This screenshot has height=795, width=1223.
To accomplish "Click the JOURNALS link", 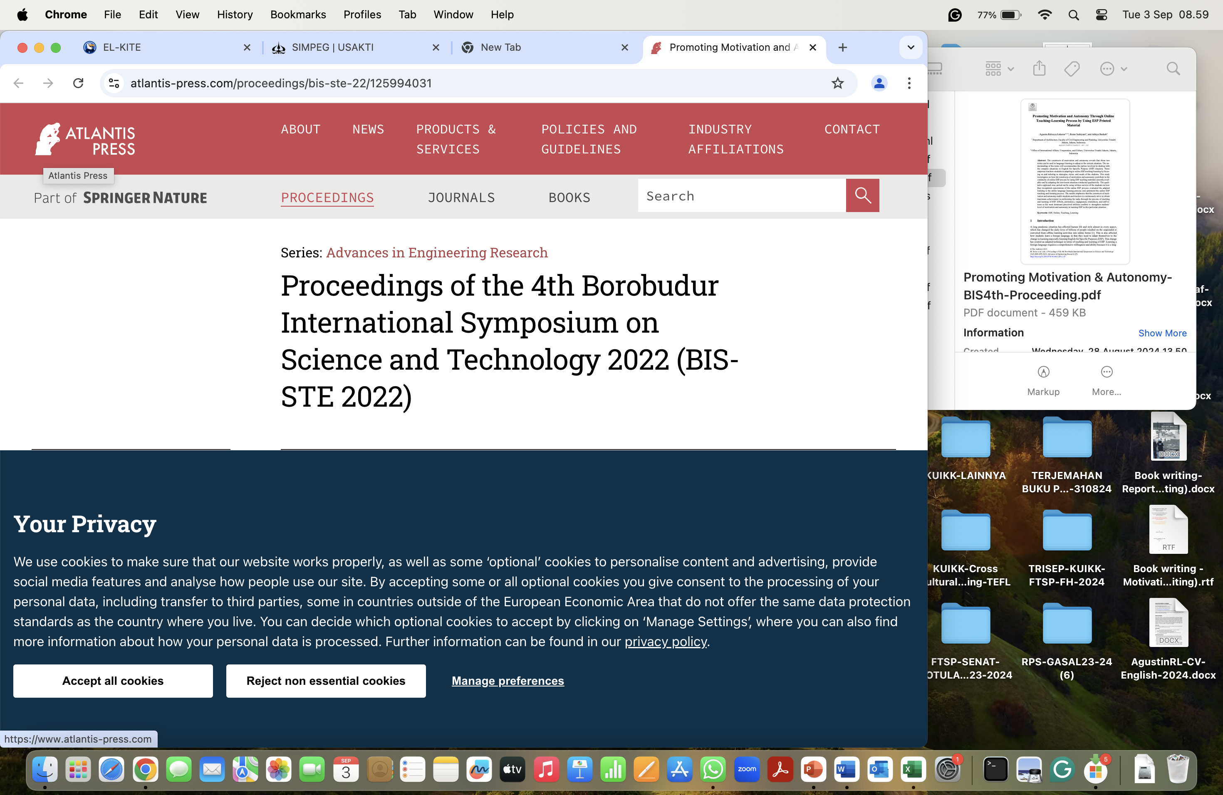I will [461, 198].
